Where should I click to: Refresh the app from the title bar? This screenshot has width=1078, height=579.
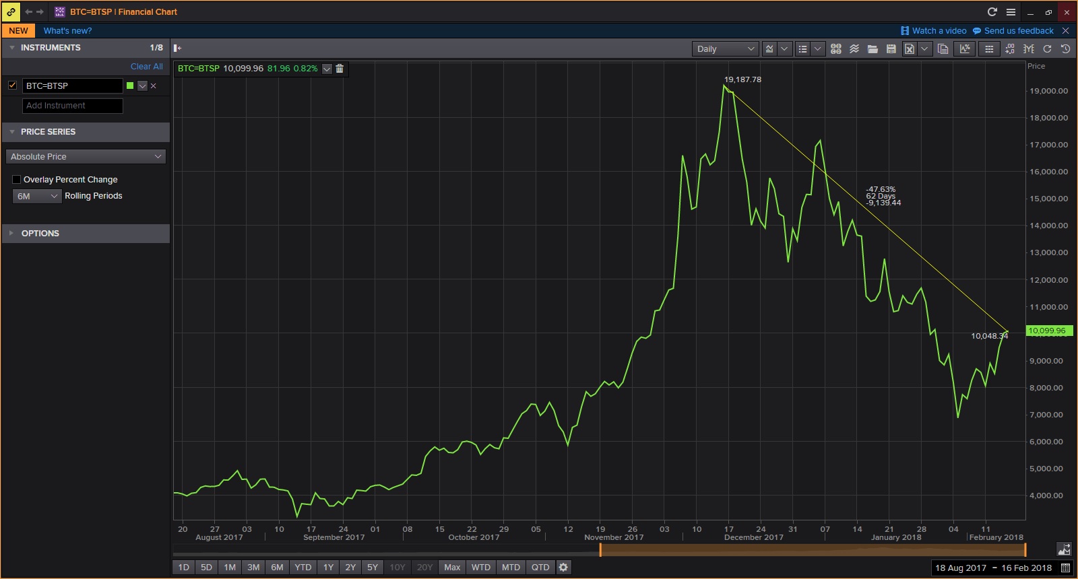pyautogui.click(x=992, y=11)
